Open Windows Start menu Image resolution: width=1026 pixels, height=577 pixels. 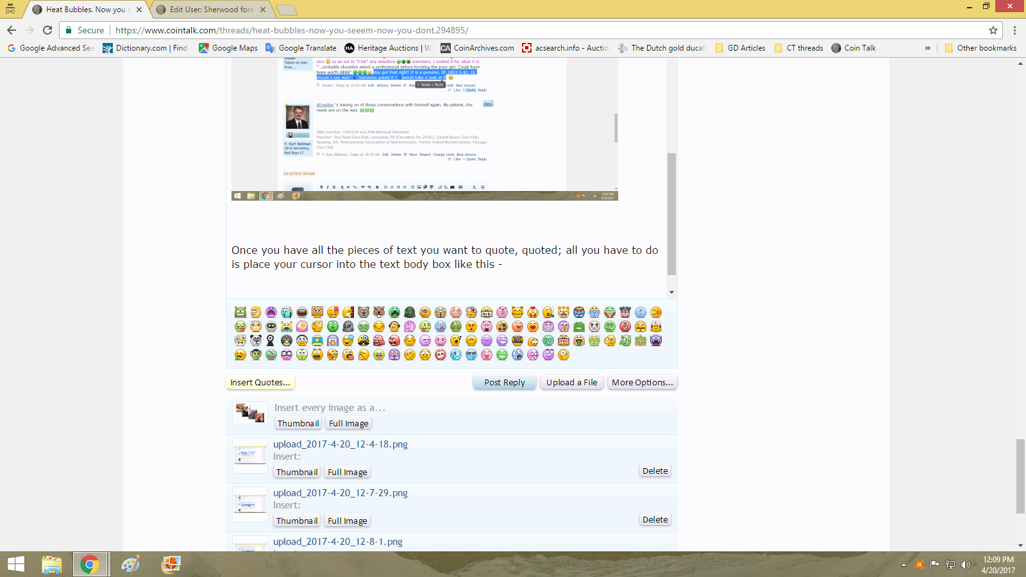[16, 564]
